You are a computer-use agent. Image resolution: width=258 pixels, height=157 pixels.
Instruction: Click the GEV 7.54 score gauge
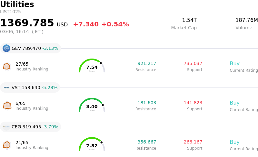pyautogui.click(x=92, y=66)
